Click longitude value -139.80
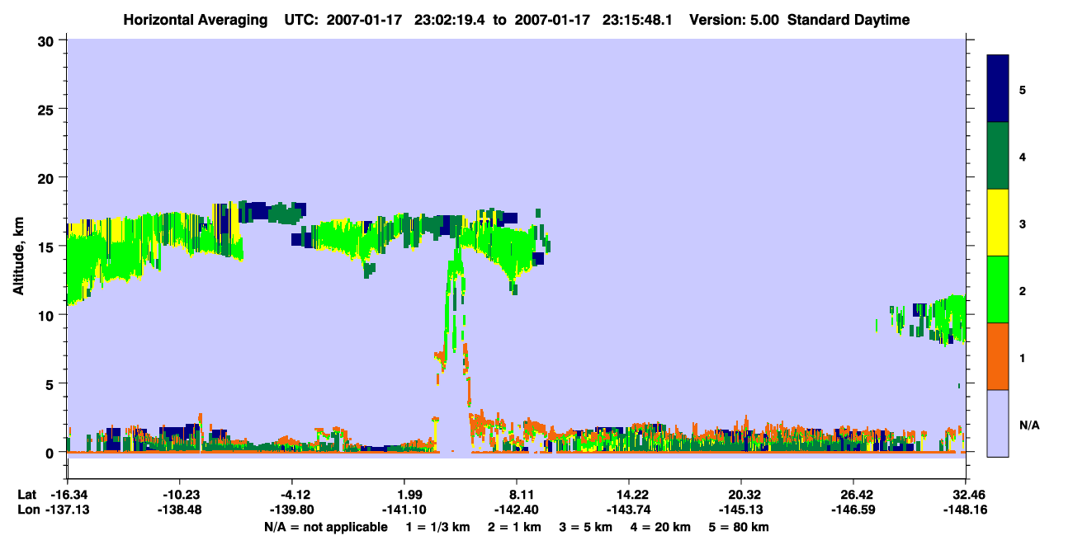 (x=292, y=510)
